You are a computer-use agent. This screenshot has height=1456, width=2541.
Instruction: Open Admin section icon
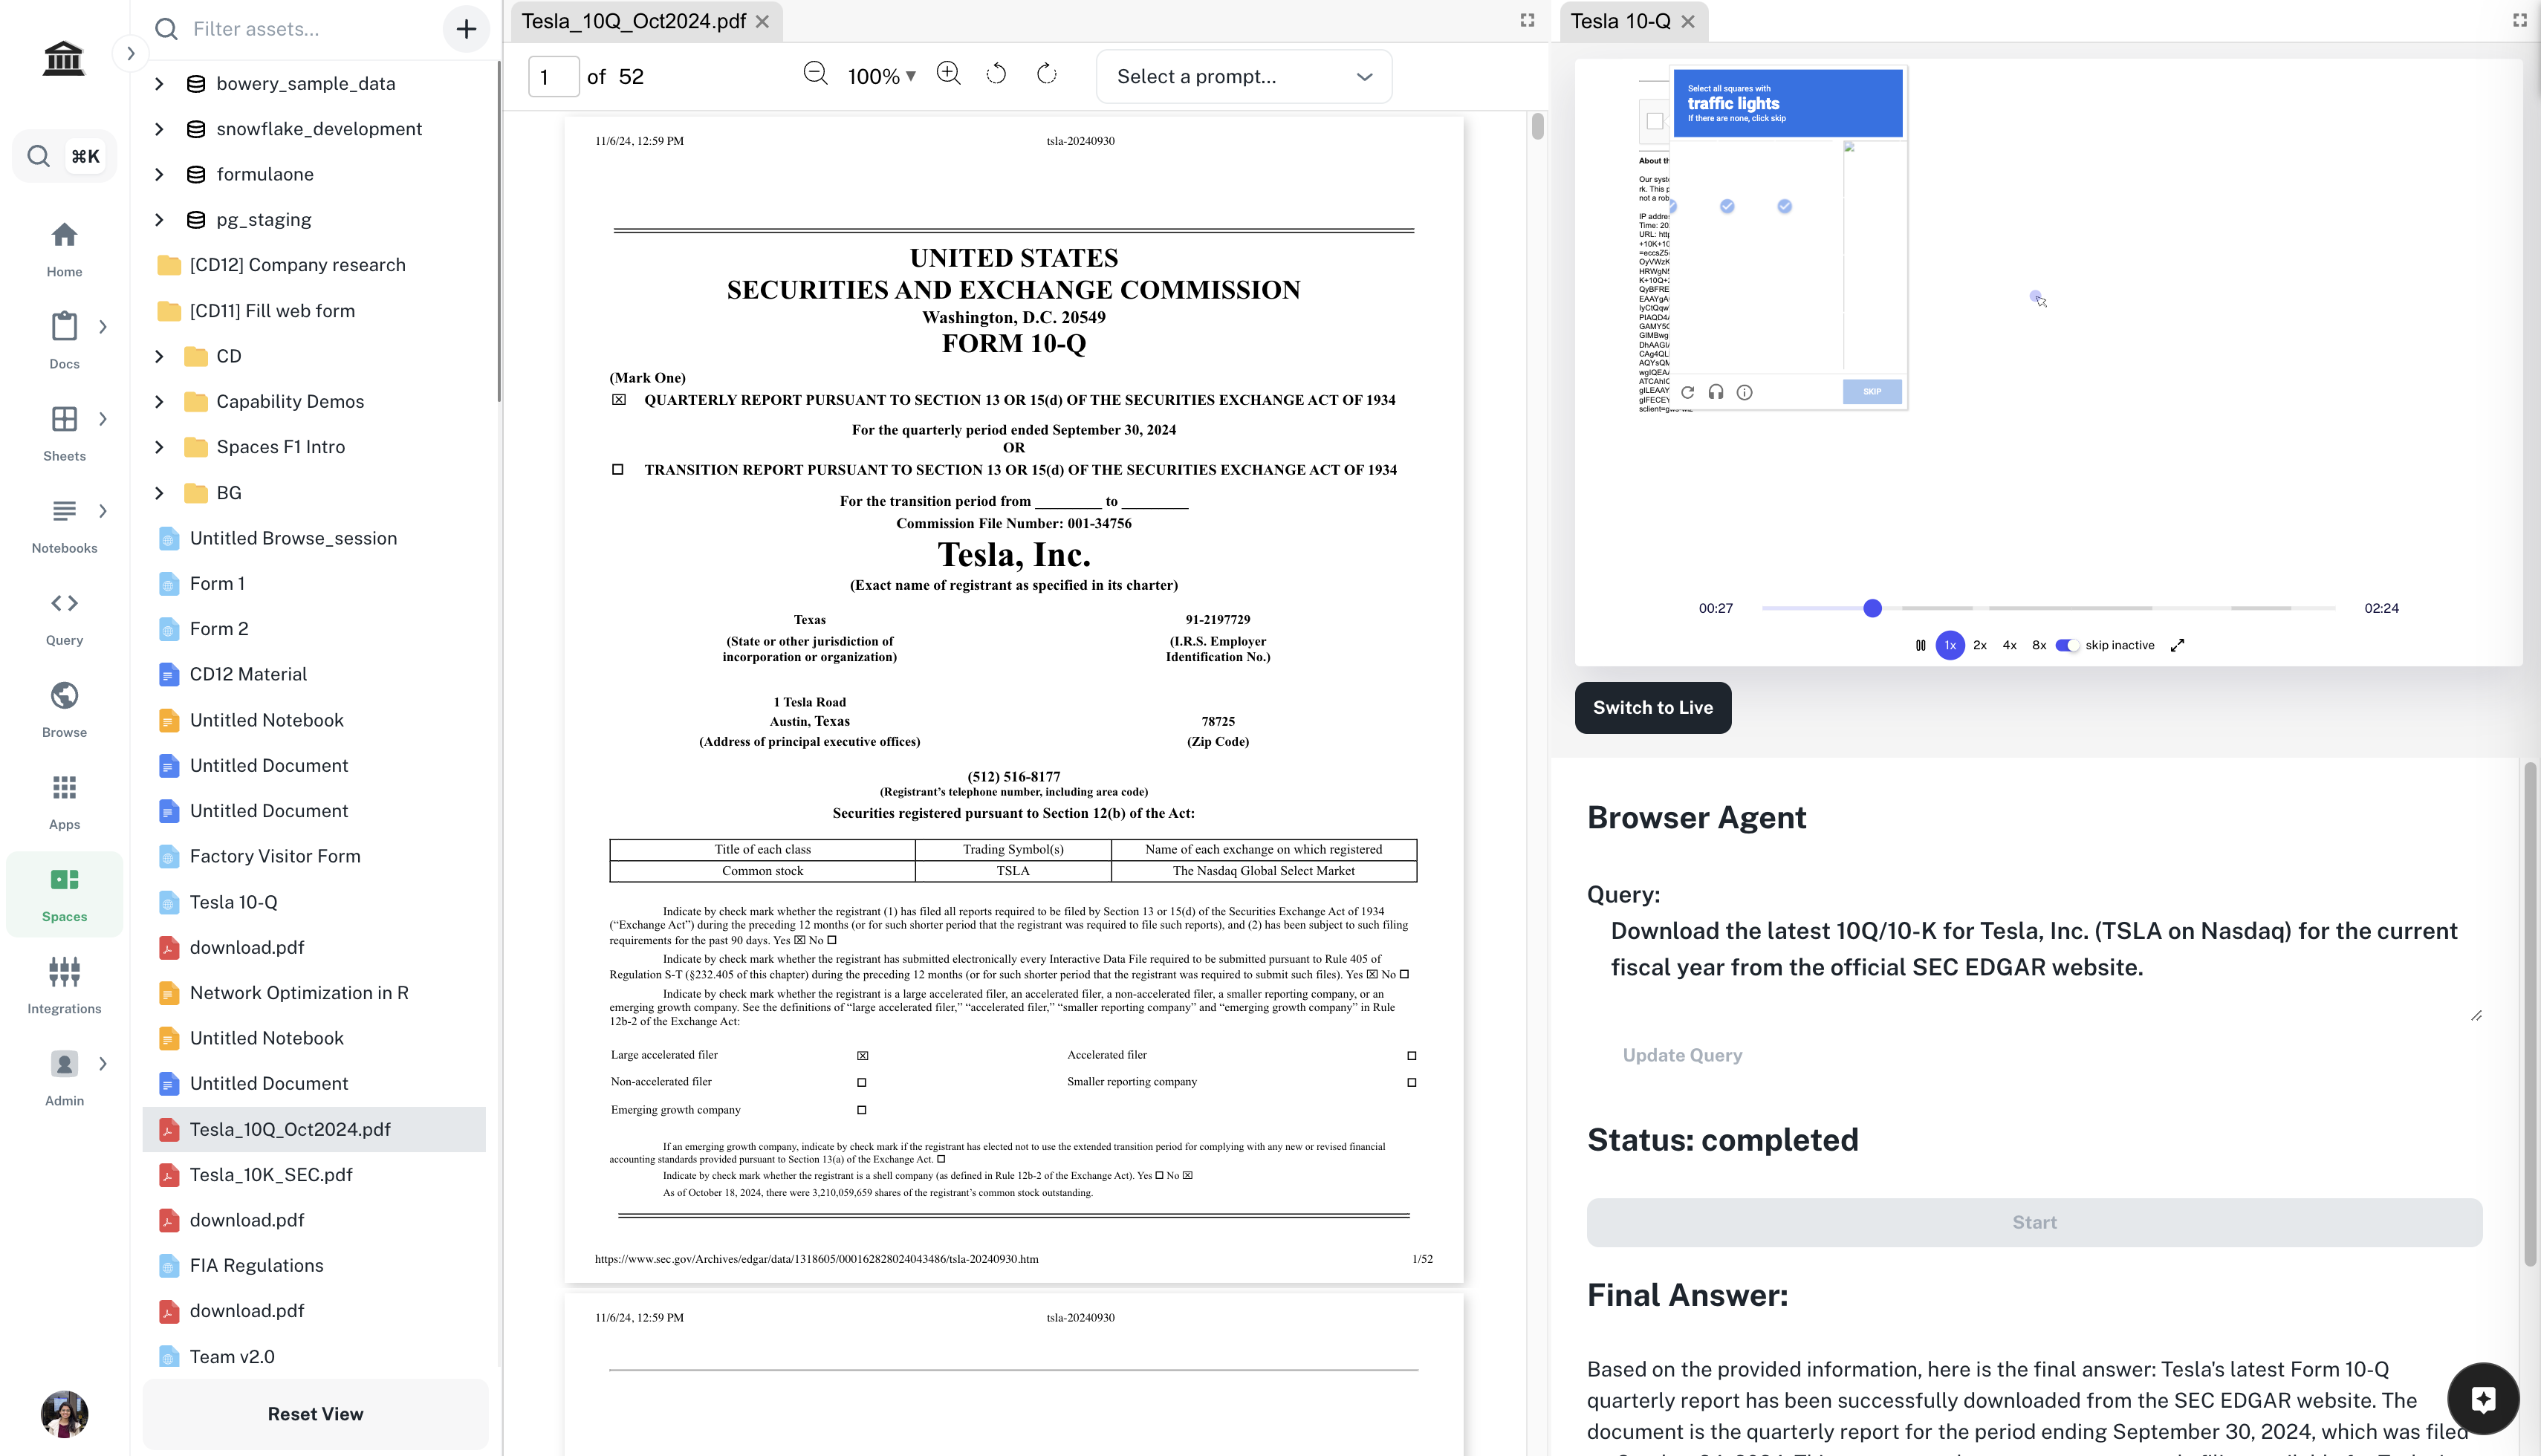point(64,1064)
